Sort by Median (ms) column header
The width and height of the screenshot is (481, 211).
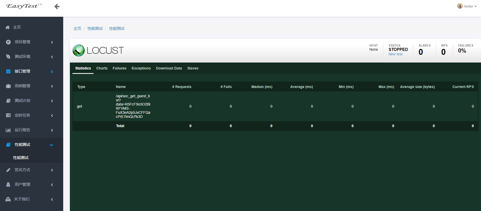[262, 87]
